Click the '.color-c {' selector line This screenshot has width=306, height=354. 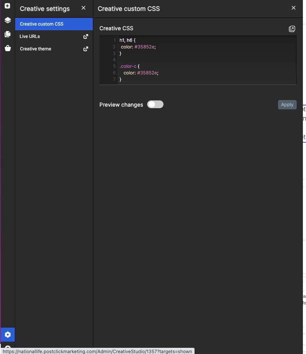click(x=130, y=66)
